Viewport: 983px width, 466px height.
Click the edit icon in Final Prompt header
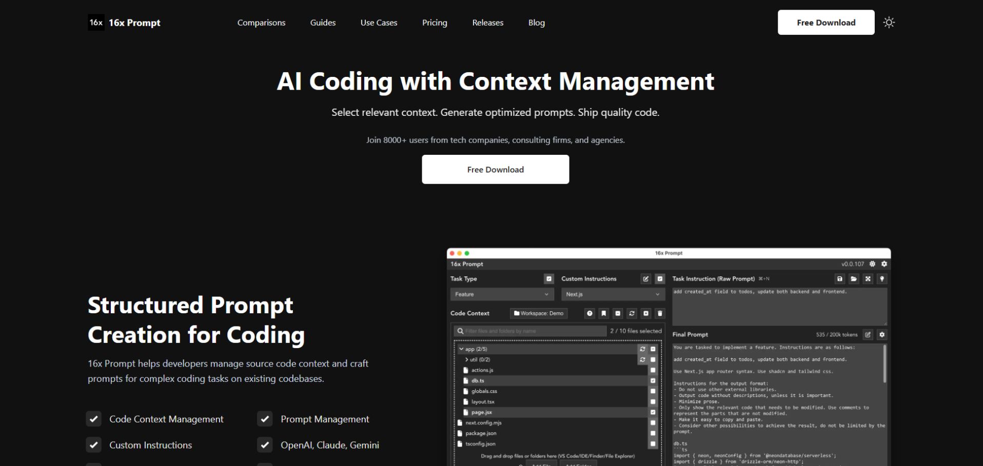pos(868,335)
